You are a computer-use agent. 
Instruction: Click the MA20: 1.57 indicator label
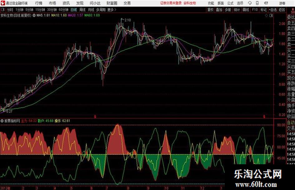coord(75,15)
